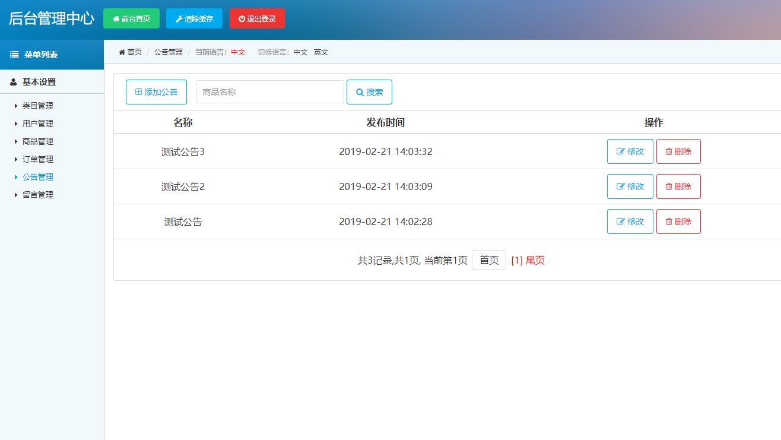
Task: Expand the 类目管理 sidebar section
Action: click(38, 106)
